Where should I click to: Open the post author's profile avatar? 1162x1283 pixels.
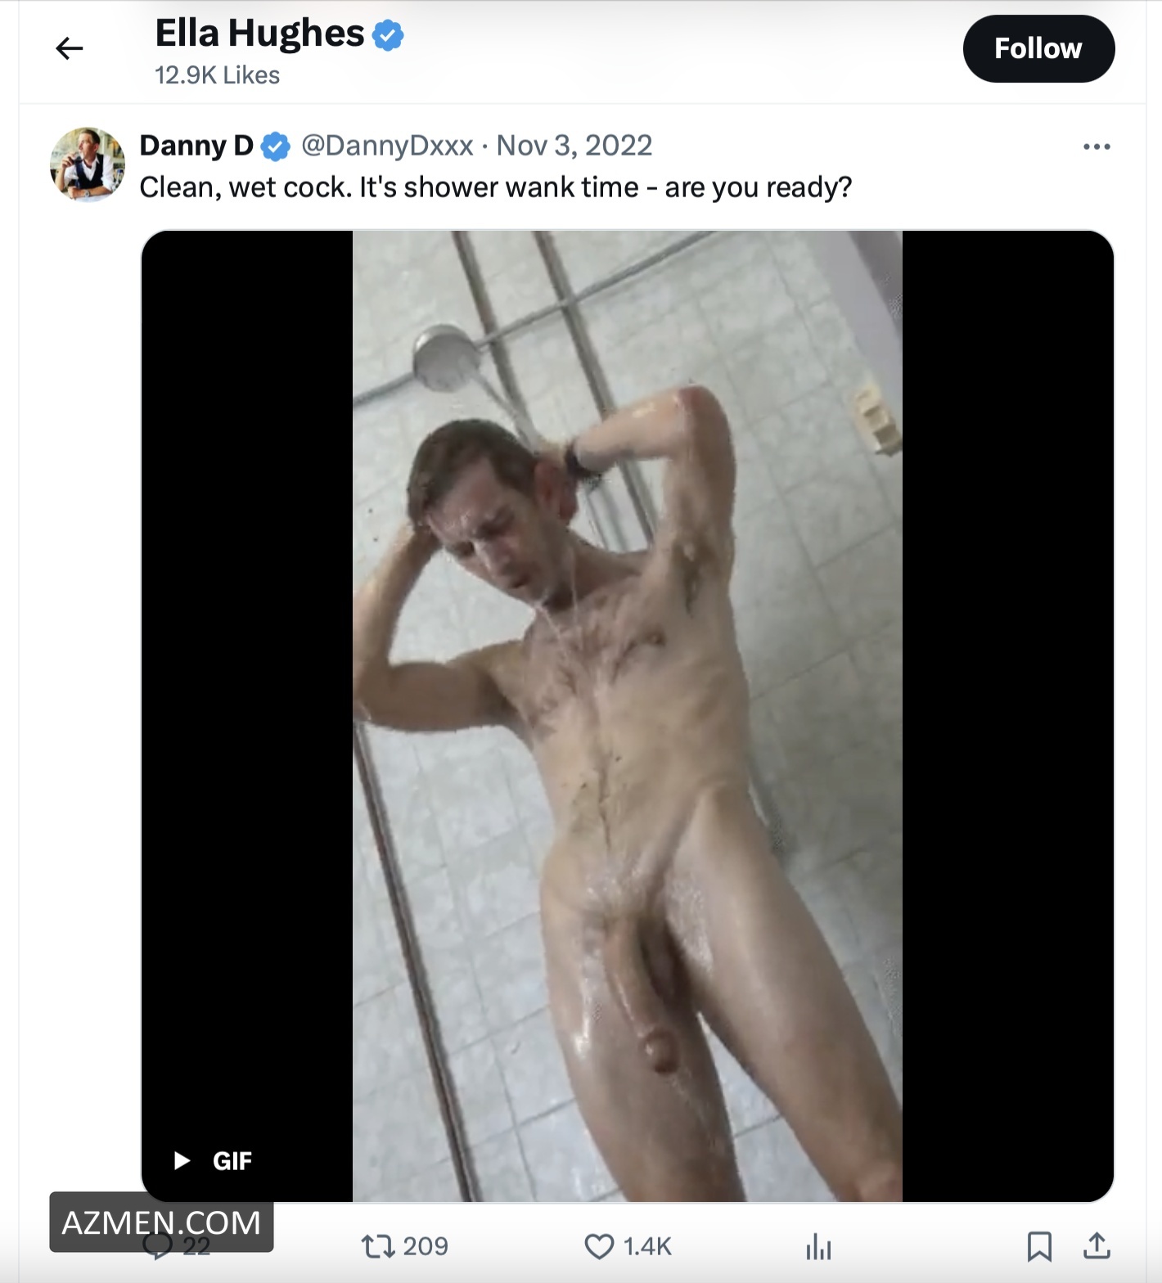coord(88,164)
